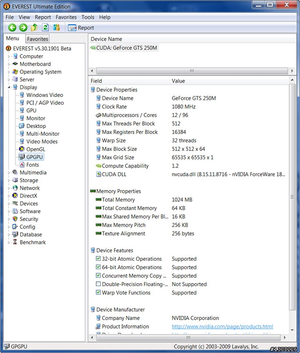
Task: Click the Value column header
Action: [229, 81]
